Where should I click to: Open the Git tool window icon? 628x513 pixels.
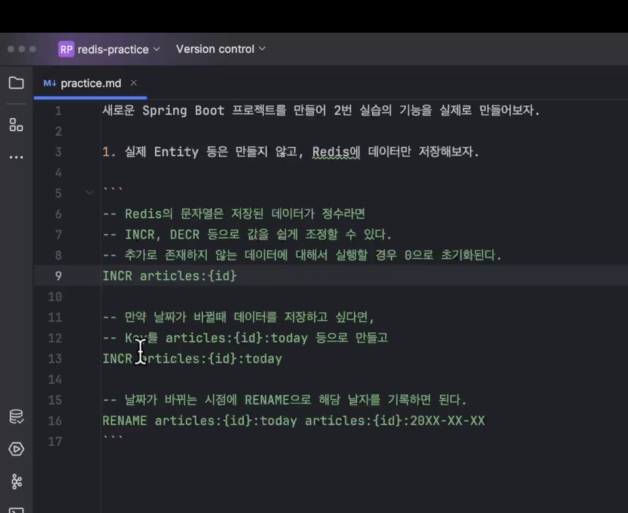click(16, 481)
